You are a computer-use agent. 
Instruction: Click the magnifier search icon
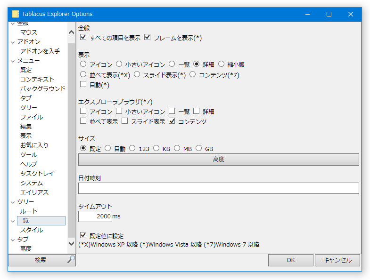tap(71, 259)
